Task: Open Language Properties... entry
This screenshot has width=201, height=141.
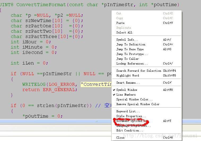Action: pos(146,126)
